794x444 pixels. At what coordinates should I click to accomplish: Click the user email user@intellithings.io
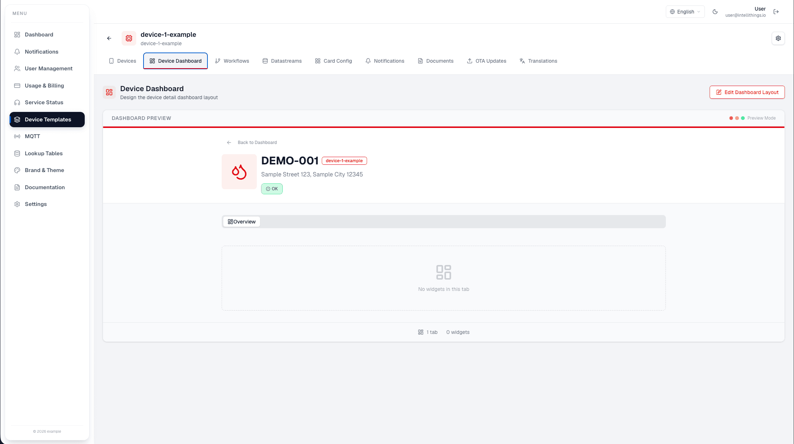pos(745,15)
